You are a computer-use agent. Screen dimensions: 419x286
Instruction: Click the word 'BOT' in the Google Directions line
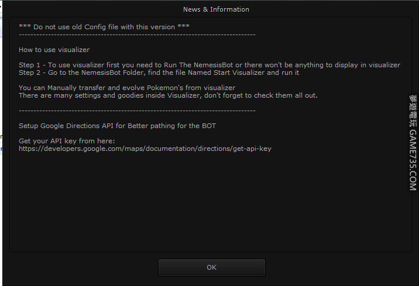(x=217, y=126)
